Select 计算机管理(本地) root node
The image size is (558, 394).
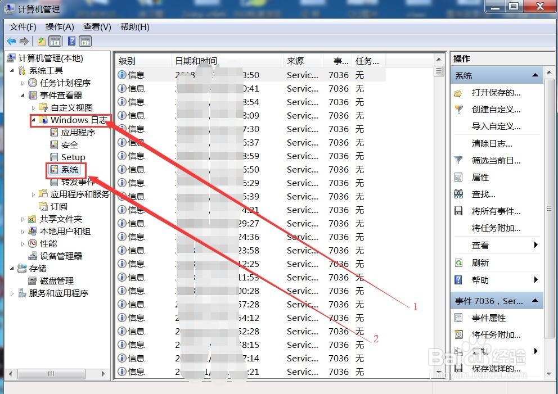(x=51, y=58)
